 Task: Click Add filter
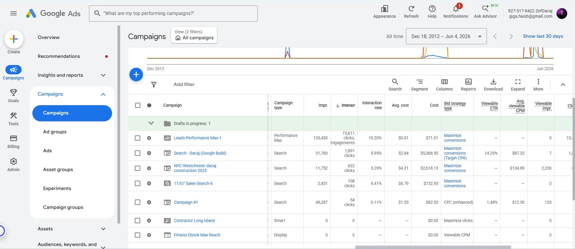point(184,84)
